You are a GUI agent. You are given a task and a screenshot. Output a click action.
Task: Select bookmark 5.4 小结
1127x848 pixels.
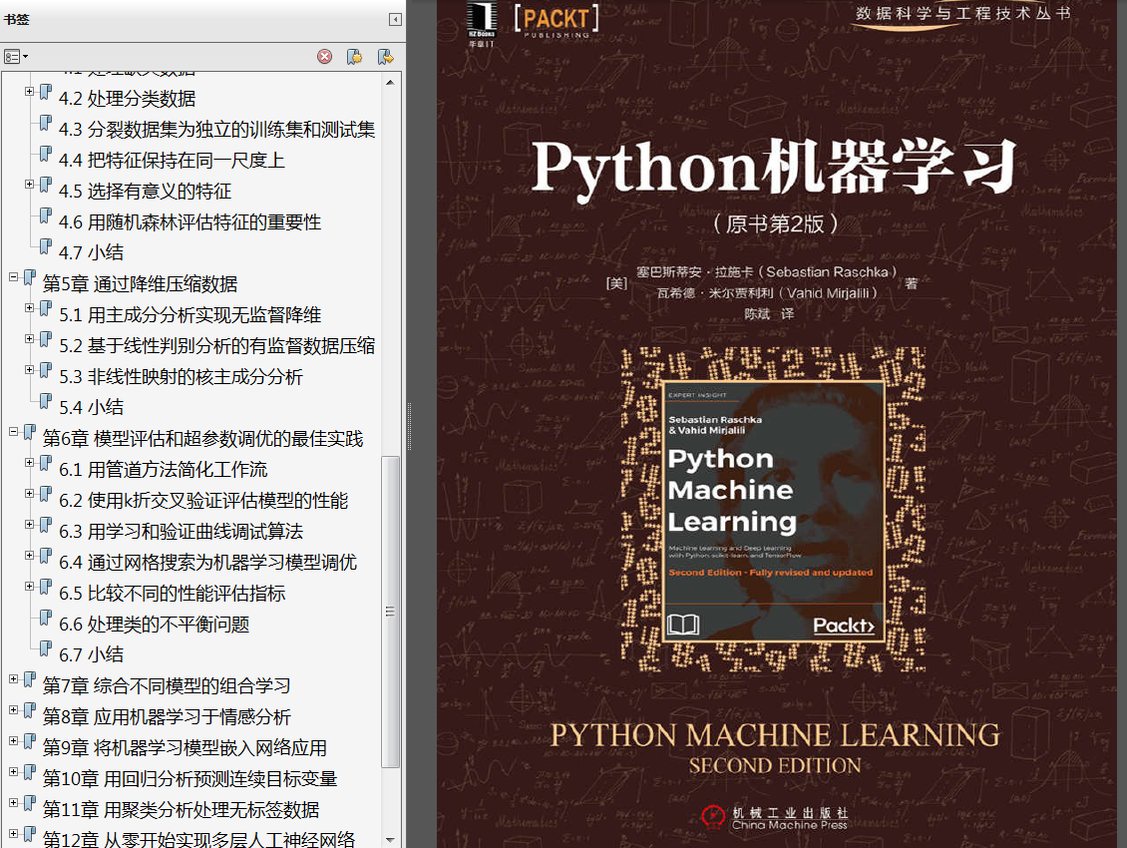point(92,407)
